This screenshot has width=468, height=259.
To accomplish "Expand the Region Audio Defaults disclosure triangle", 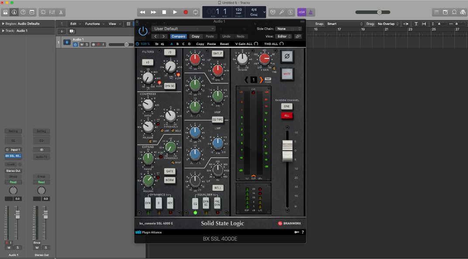I will coord(3,24).
